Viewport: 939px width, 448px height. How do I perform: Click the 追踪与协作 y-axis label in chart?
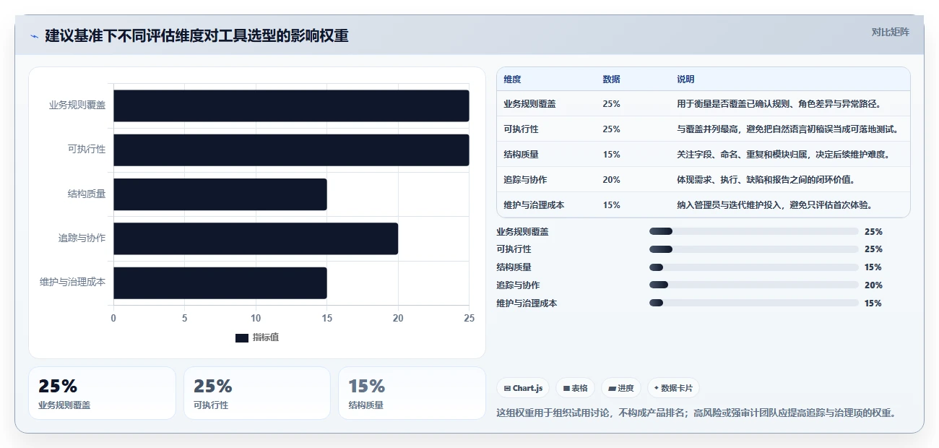coord(82,238)
